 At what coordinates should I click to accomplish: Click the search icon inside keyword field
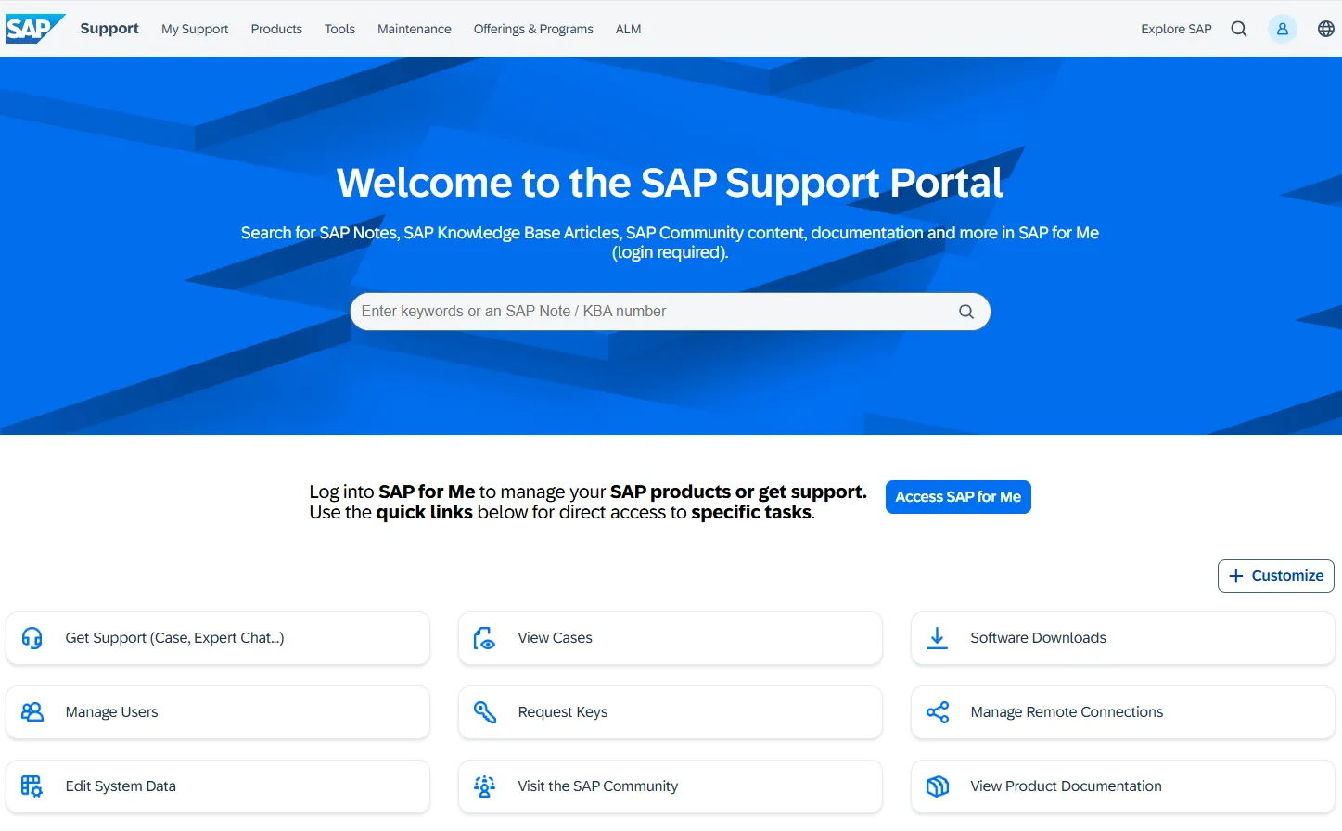(965, 312)
